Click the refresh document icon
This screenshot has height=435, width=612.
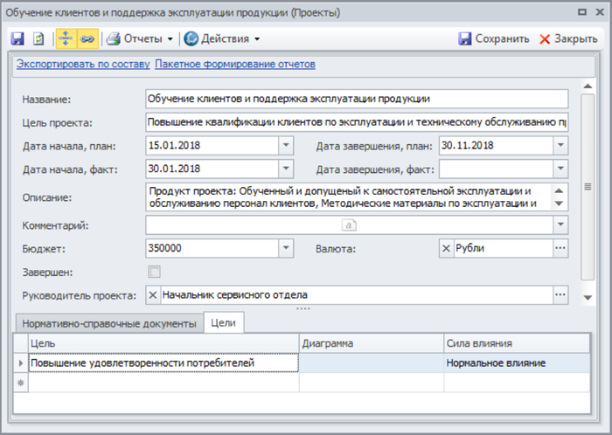pyautogui.click(x=38, y=39)
